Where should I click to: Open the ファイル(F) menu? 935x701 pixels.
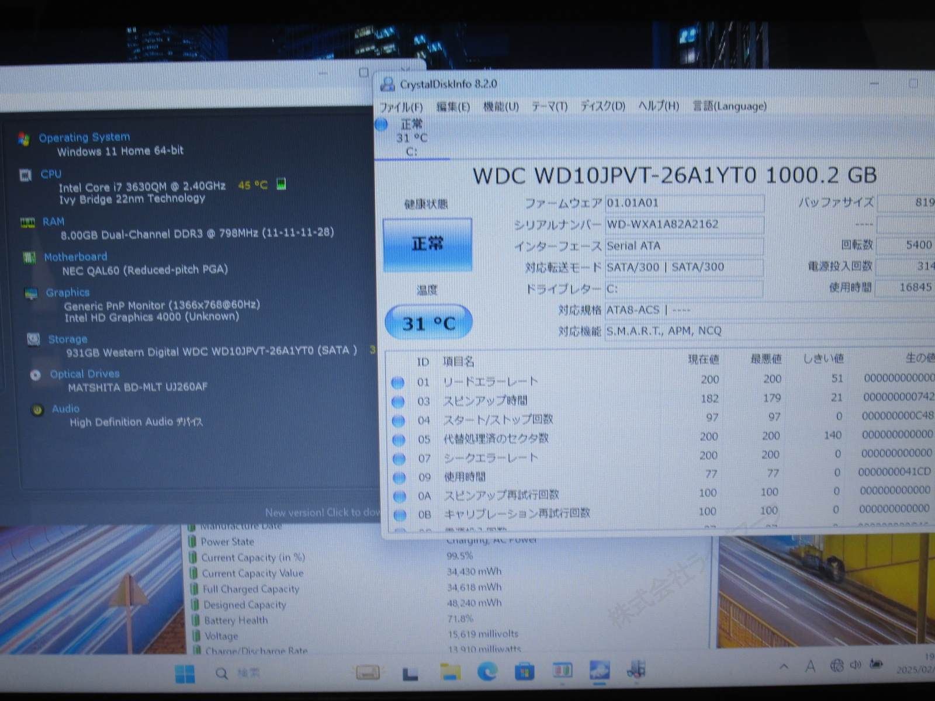(x=401, y=107)
